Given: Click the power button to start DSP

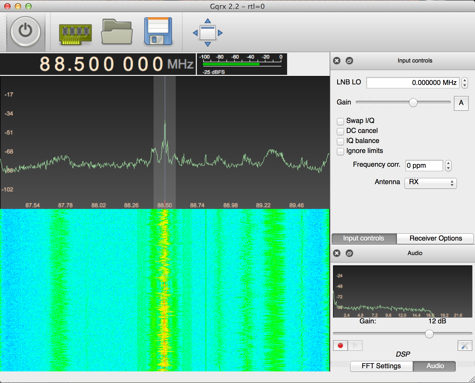Looking at the screenshot, I should (25, 32).
